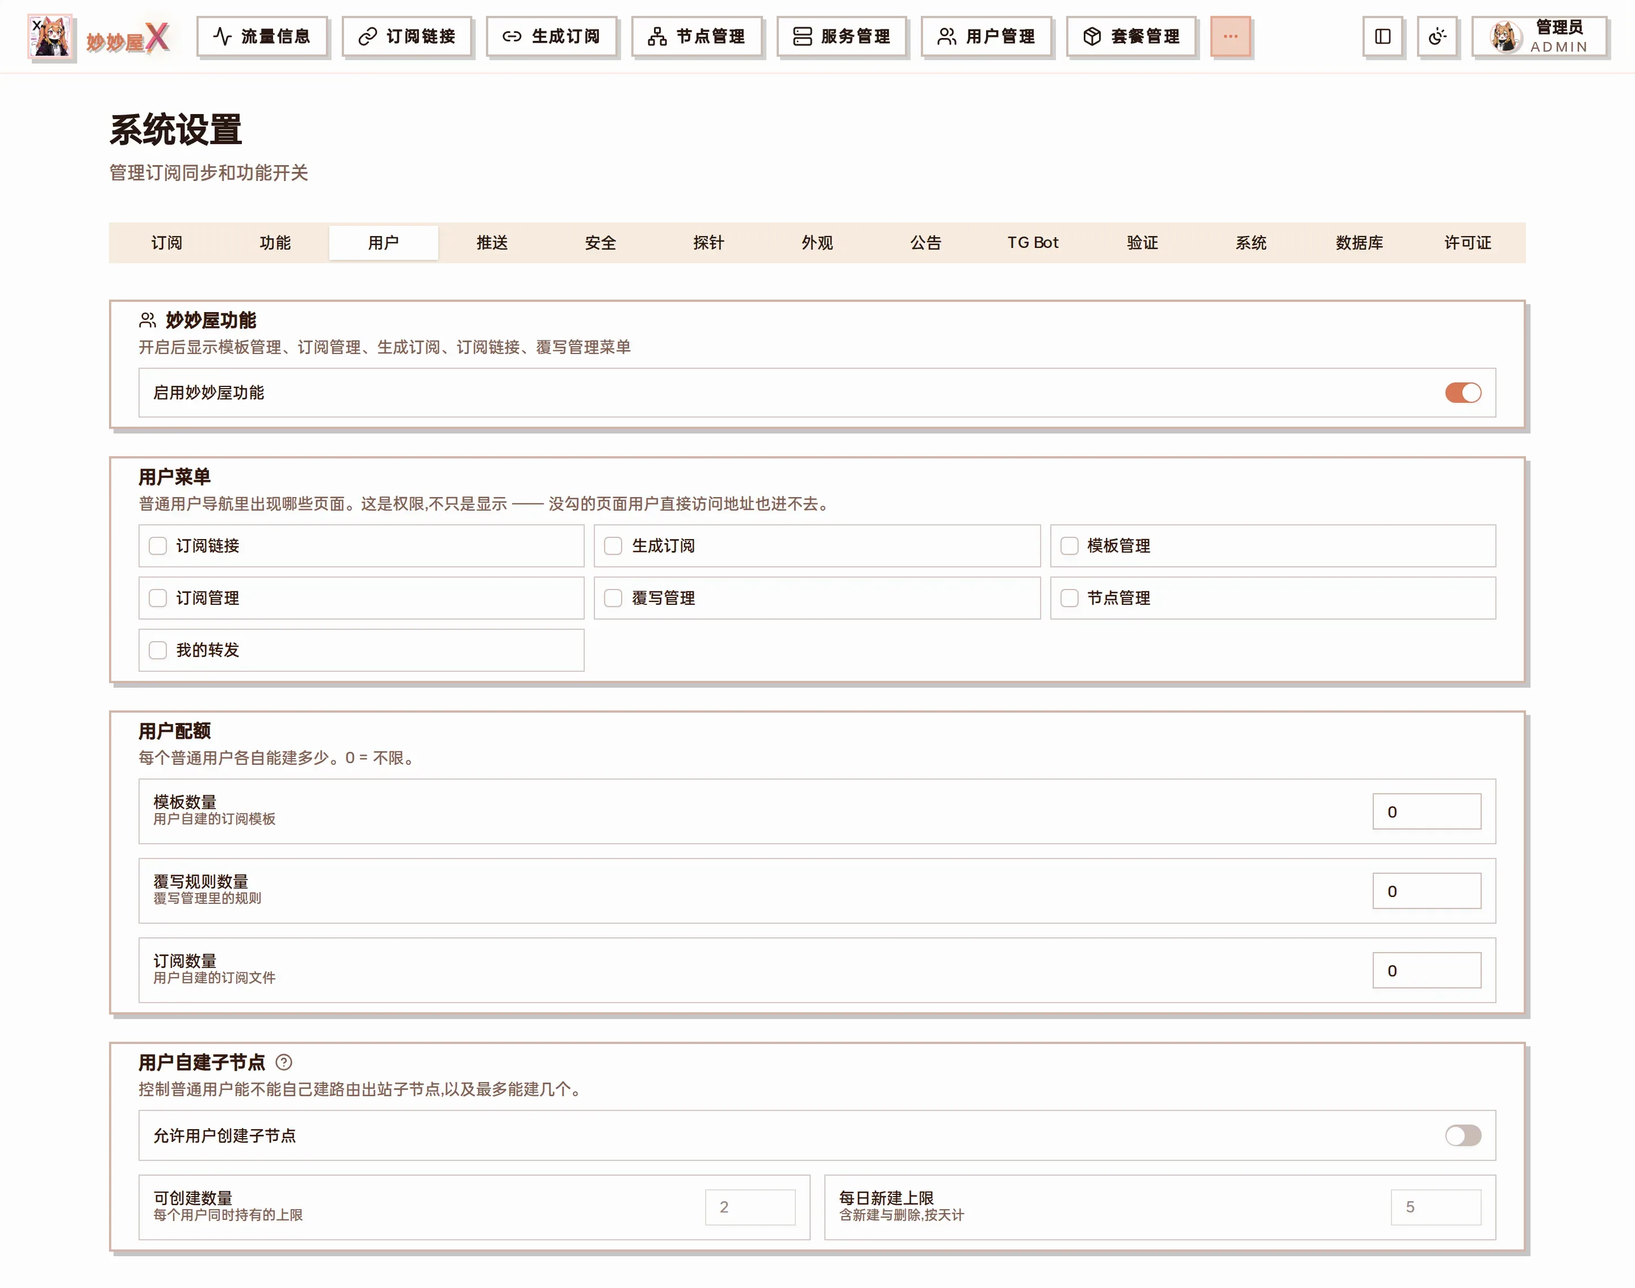Open the 验证 tab

[1142, 243]
